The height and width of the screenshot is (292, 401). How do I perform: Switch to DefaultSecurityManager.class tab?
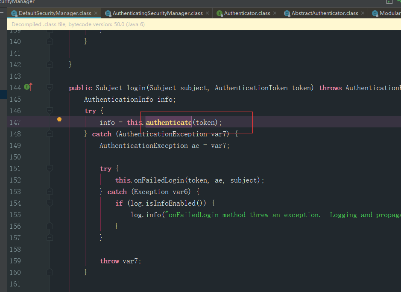point(55,13)
